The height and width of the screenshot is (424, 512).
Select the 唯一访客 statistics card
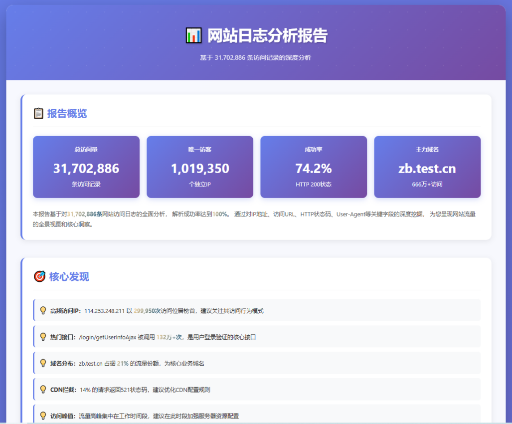pyautogui.click(x=200, y=167)
